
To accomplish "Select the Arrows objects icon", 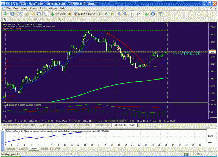I will (x=60, y=19).
